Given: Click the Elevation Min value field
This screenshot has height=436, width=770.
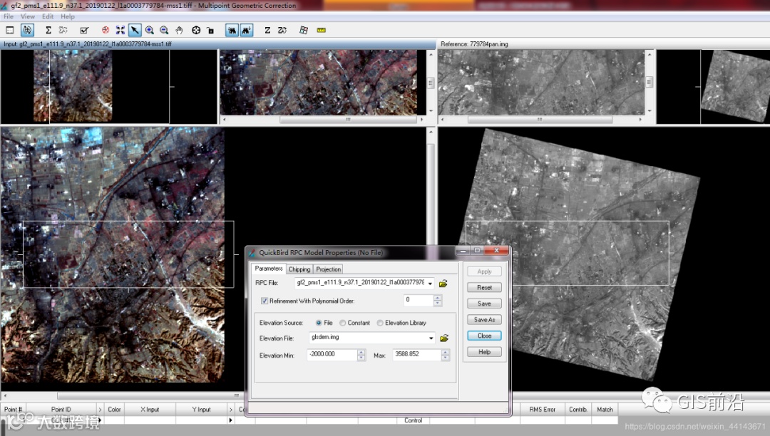Looking at the screenshot, I should 331,355.
